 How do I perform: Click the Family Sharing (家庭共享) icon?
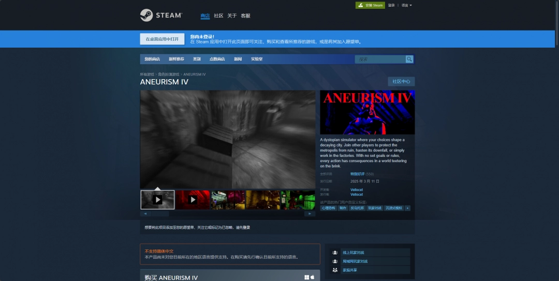click(335, 270)
